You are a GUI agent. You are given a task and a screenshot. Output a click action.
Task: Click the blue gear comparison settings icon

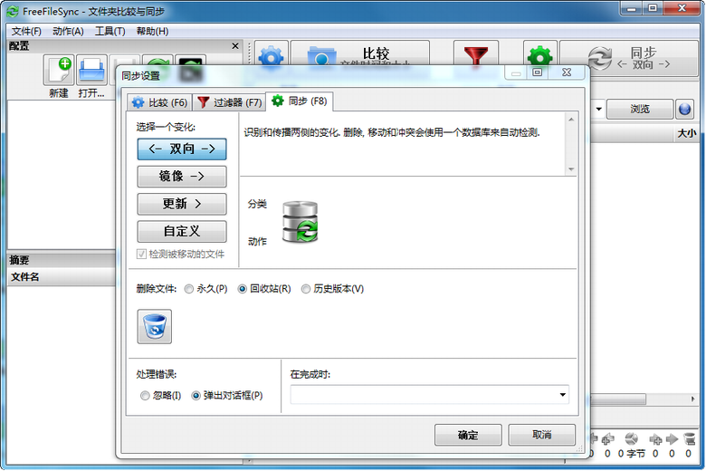click(271, 55)
